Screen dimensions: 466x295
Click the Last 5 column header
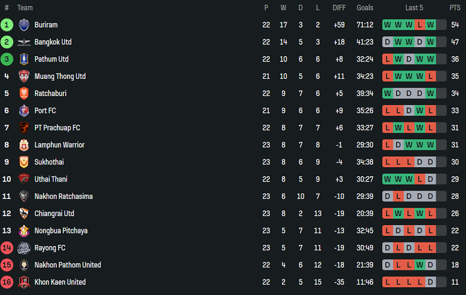click(414, 8)
